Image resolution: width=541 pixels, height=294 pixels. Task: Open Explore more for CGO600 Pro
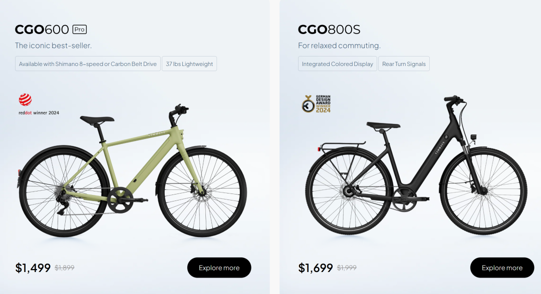tap(219, 267)
